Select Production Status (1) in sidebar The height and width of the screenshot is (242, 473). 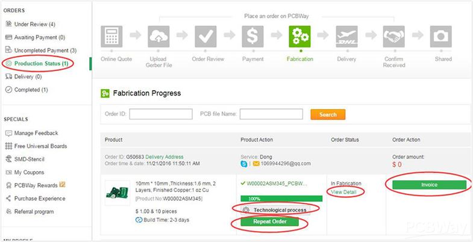pos(42,63)
